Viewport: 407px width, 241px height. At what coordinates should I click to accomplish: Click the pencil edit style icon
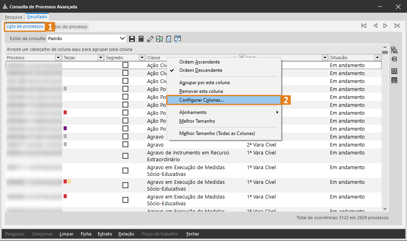pos(150,39)
